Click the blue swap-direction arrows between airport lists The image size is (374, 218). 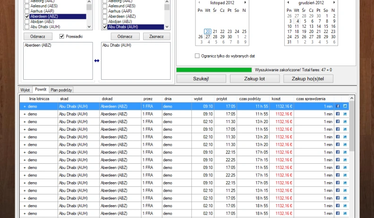pyautogui.click(x=97, y=61)
